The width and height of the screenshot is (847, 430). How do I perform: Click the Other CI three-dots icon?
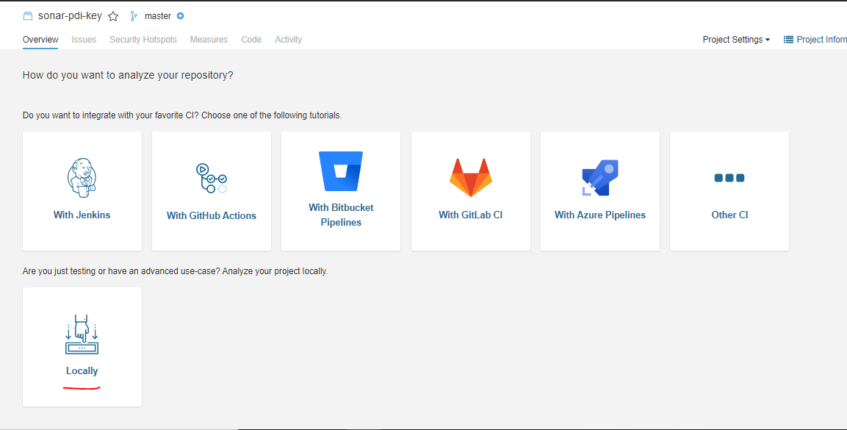click(x=729, y=177)
